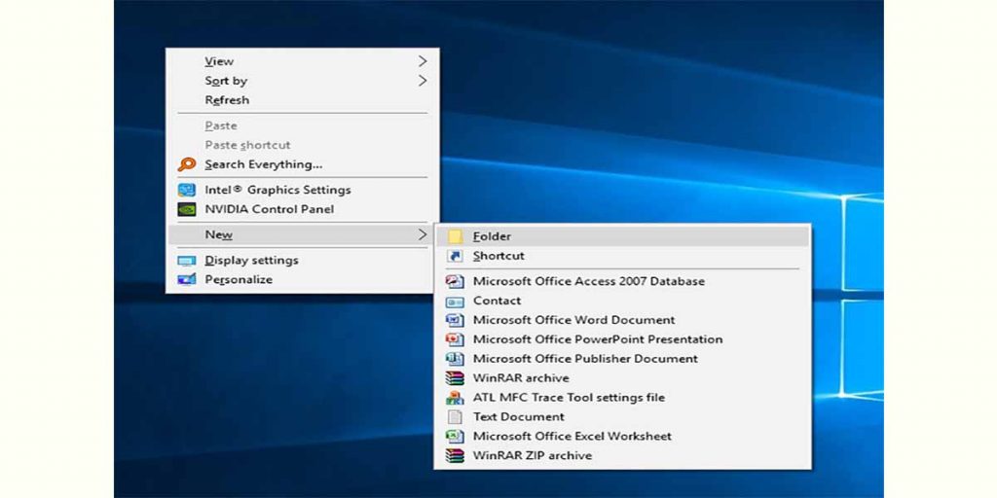Viewport: 997px width, 498px height.
Task: Select Microsoft Office Access 2007 Database text
Action: (x=589, y=281)
